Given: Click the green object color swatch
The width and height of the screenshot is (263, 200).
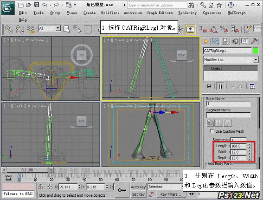Looking at the screenshot, I should tap(256, 51).
